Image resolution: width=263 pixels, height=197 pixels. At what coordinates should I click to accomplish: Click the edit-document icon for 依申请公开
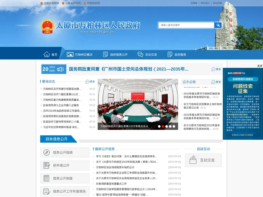tap(47, 165)
